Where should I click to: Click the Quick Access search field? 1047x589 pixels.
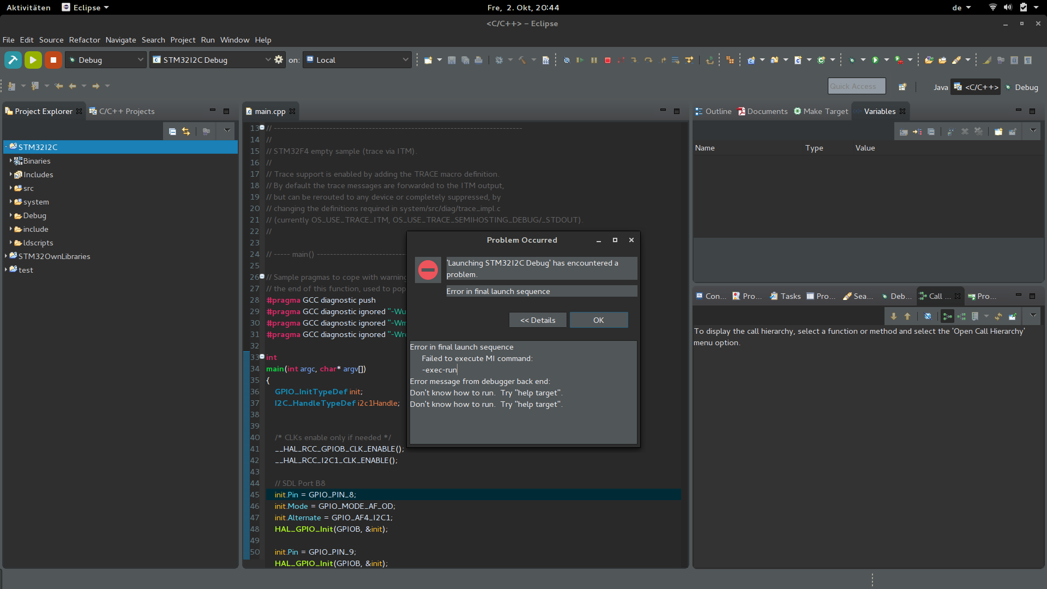pyautogui.click(x=856, y=86)
